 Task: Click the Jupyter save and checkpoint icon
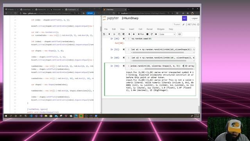[x=104, y=34]
